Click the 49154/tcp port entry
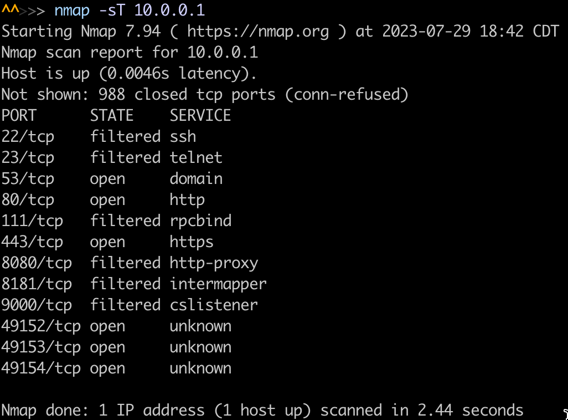 41,368
